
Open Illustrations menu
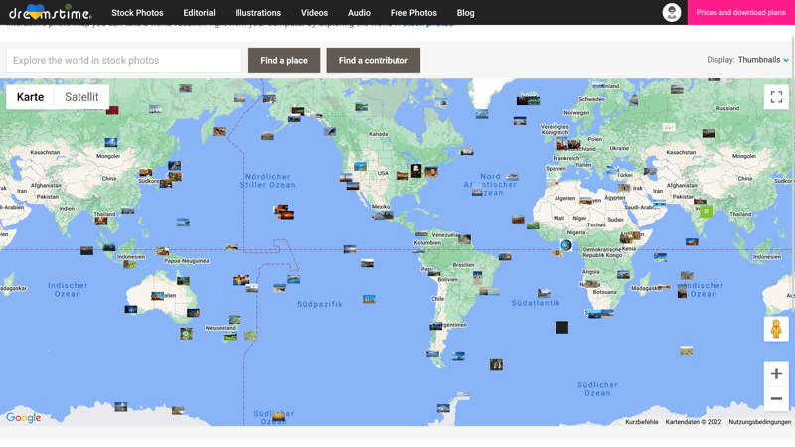257,13
